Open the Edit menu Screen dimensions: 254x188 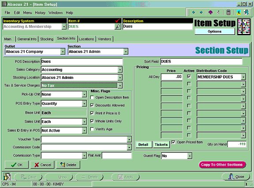click(17, 13)
